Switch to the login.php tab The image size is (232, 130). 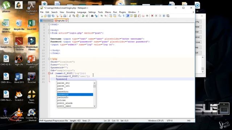[x=61, y=21]
